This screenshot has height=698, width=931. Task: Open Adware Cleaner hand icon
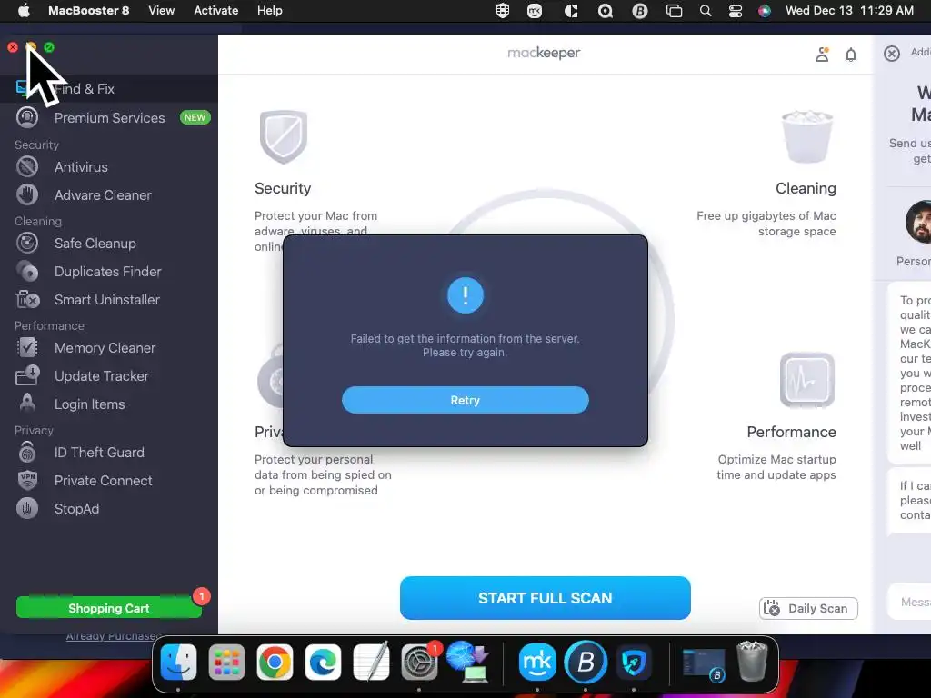[27, 194]
